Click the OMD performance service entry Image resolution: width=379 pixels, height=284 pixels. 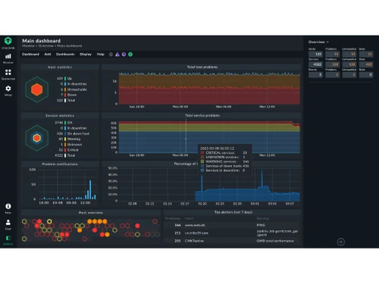275,241
